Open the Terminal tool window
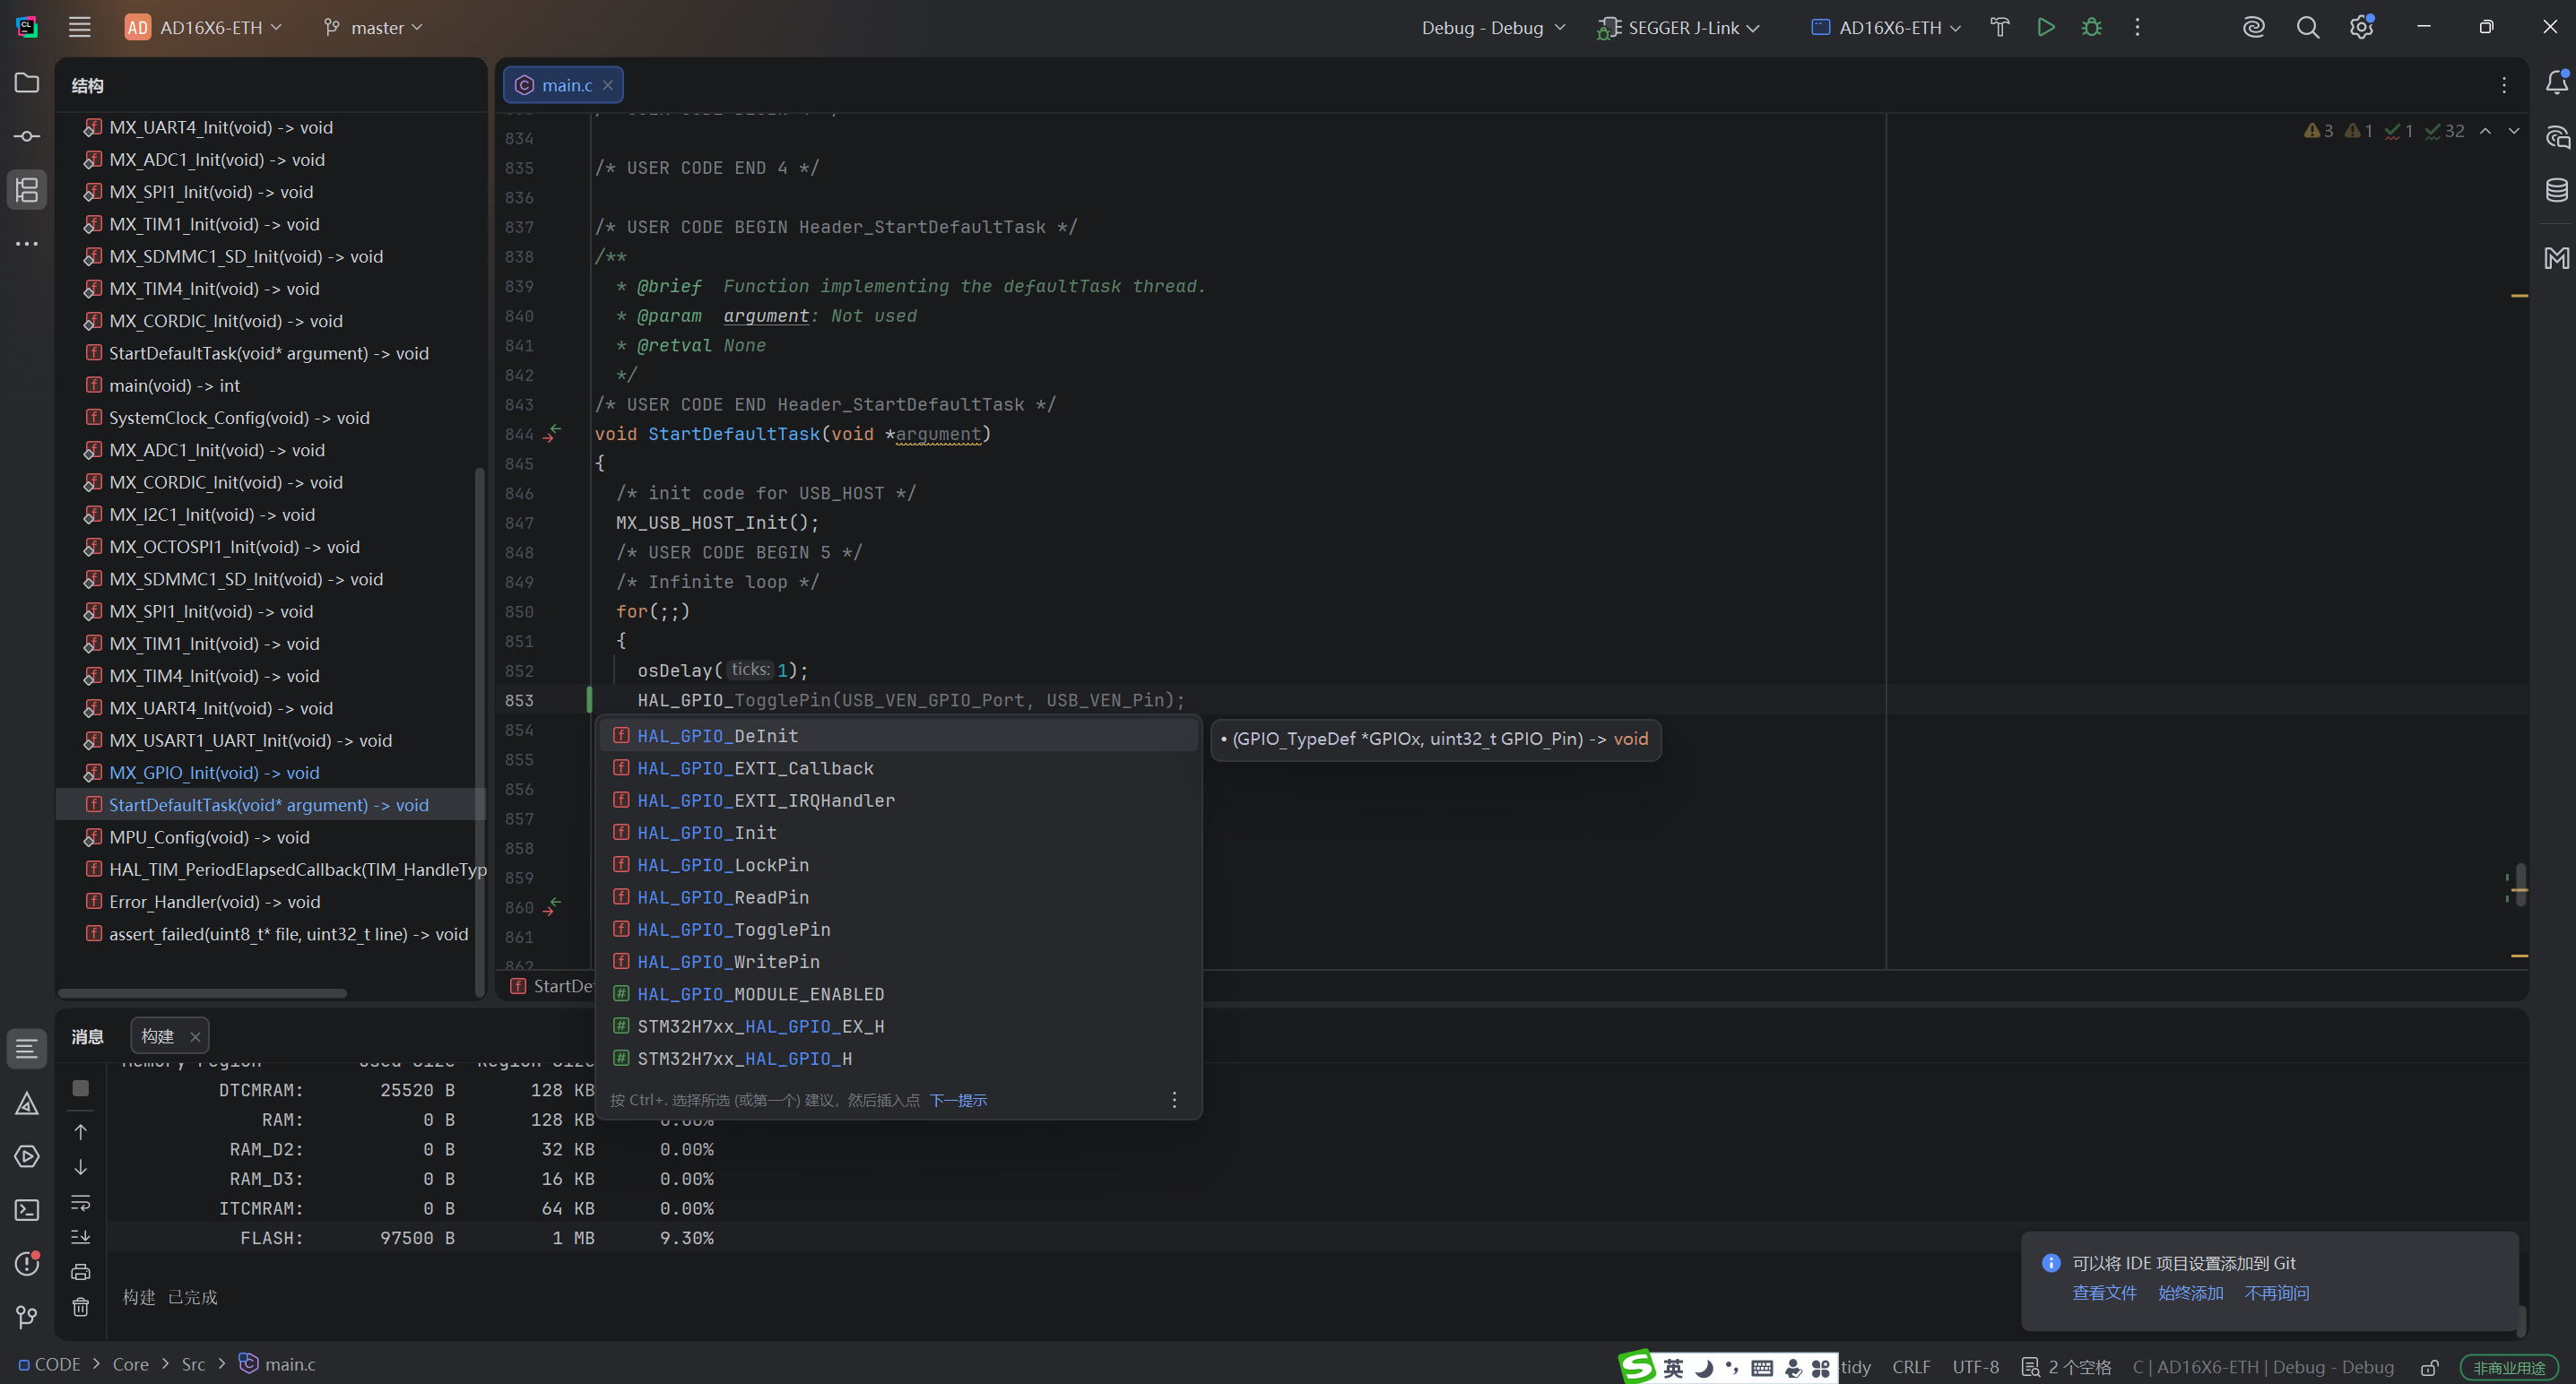 pyautogui.click(x=27, y=1210)
